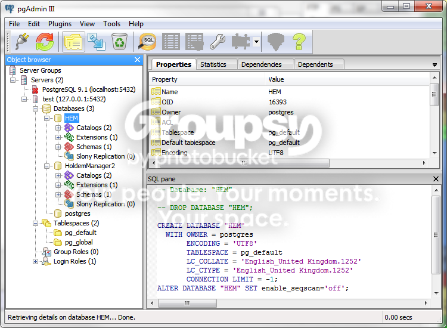Select the Default tablespace property row

290,143
